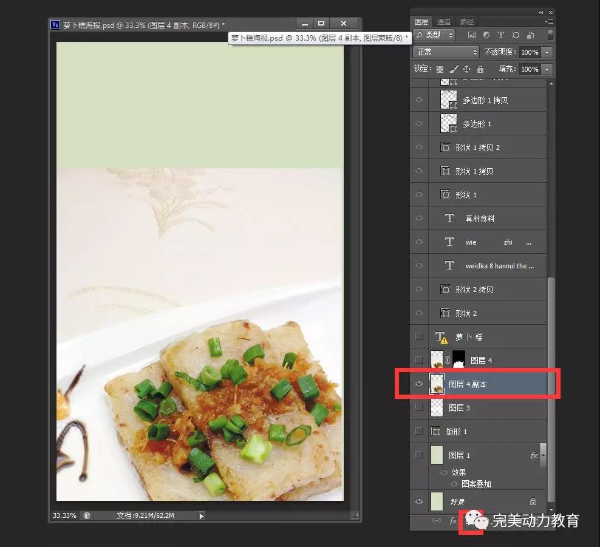Screen dimensions: 600x547
Task: Open the 正常 blend mode dropdown
Action: point(446,52)
